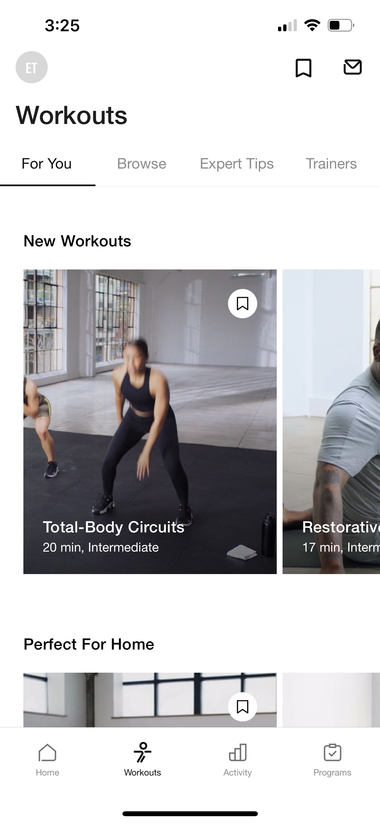This screenshot has width=380, height=824.
Task: Select the For You tab
Action: click(x=47, y=164)
